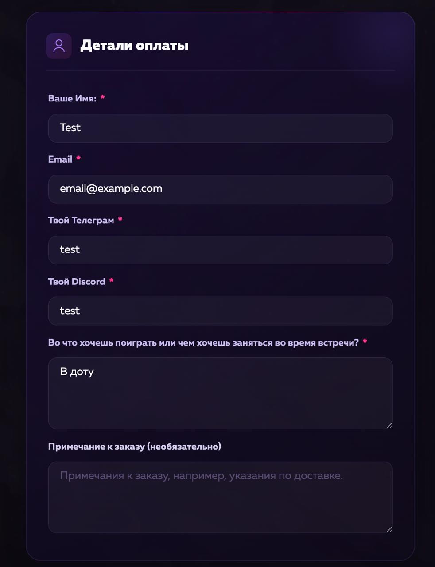Click the pink asterisk after "Твой Discord"
The width and height of the screenshot is (435, 567).
pos(111,280)
